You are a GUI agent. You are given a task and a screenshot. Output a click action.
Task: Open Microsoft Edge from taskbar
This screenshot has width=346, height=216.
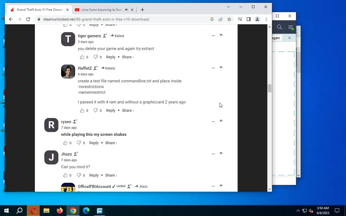coord(86,211)
